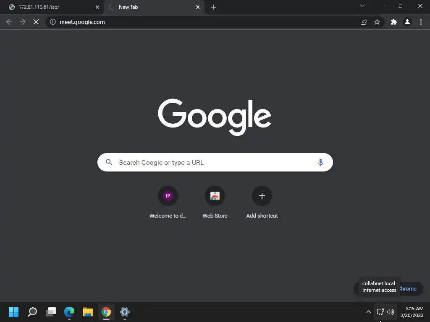Viewport: 430px width, 322px height.
Task: Open the Windows Start menu
Action: click(13, 312)
